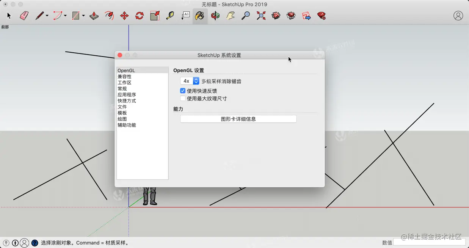This screenshot has width=469, height=248.
Task: Select 常规 in the preferences list
Action: click(143, 89)
